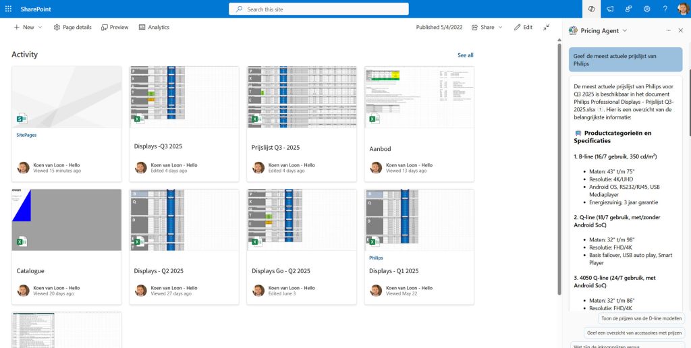The height and width of the screenshot is (348, 691).
Task: Open the SharePoint app launcher grid
Action: pyautogui.click(x=8, y=9)
